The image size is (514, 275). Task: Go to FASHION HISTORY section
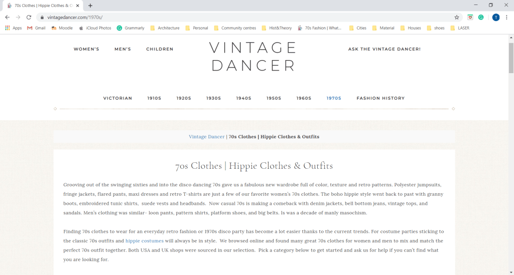[x=380, y=98]
